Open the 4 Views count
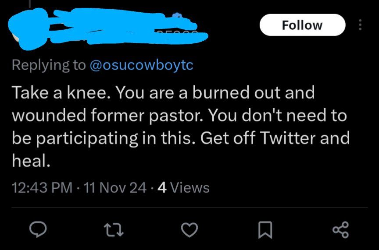 (183, 188)
